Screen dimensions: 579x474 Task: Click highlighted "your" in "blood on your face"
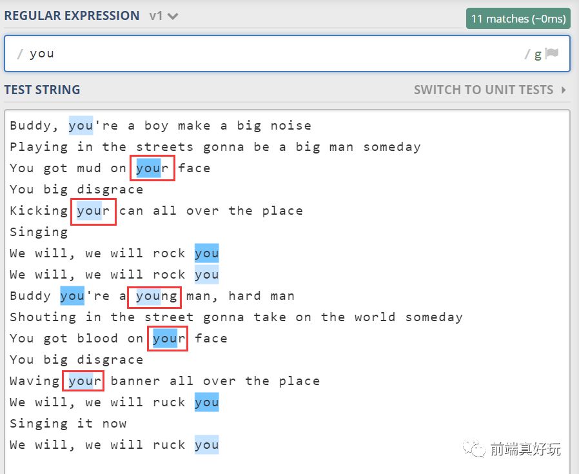click(168, 339)
